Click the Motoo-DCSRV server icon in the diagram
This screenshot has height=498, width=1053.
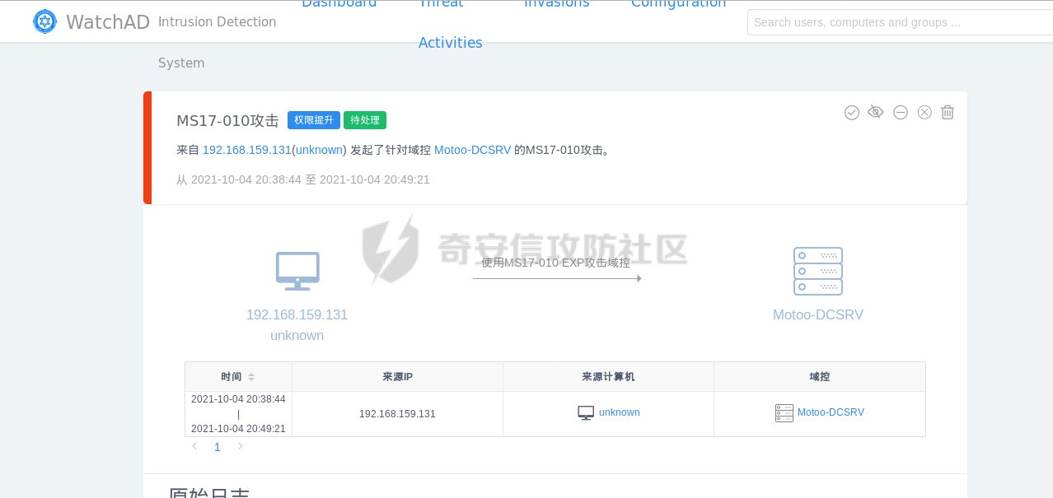pos(817,271)
